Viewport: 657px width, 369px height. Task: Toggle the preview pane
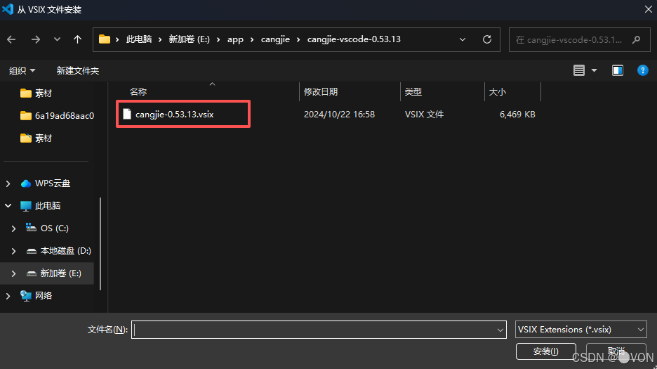[618, 70]
